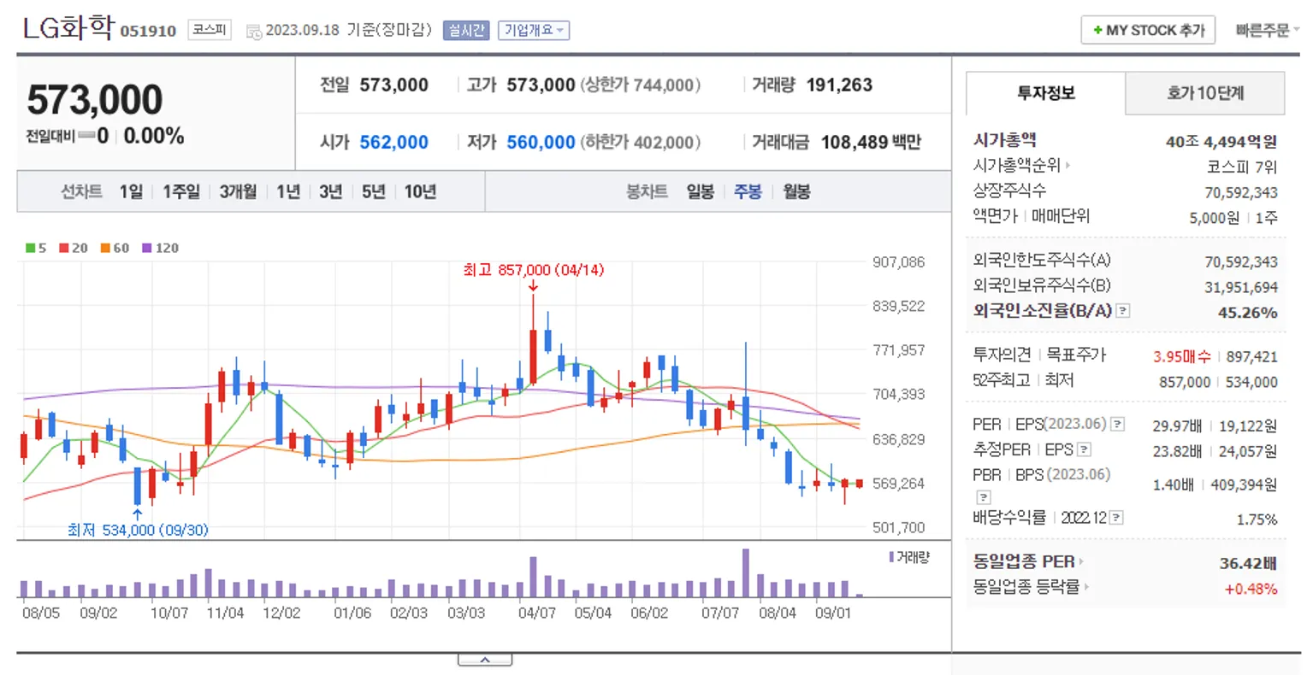The width and height of the screenshot is (1313, 675).
Task: Click the 저가 value 560,000
Action: click(541, 142)
